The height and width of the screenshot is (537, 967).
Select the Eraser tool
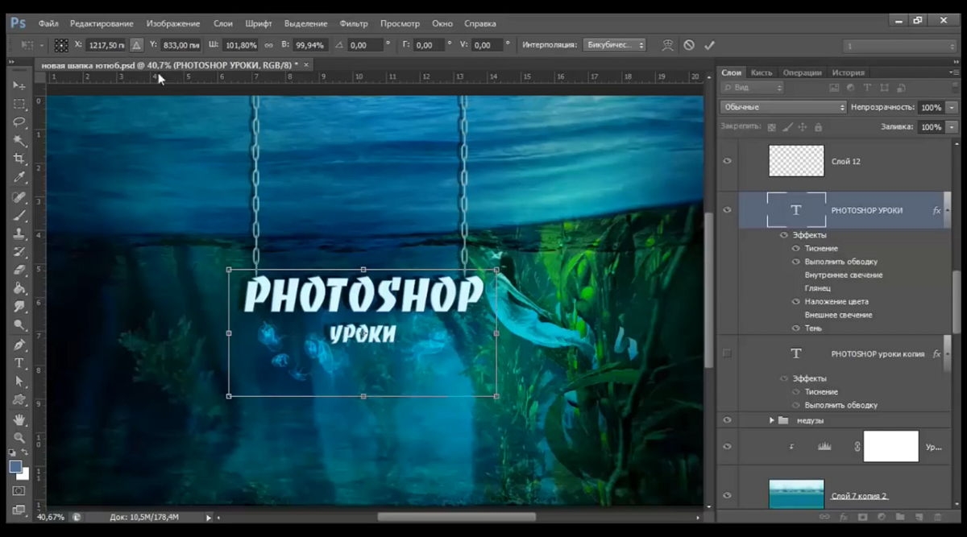click(x=19, y=271)
